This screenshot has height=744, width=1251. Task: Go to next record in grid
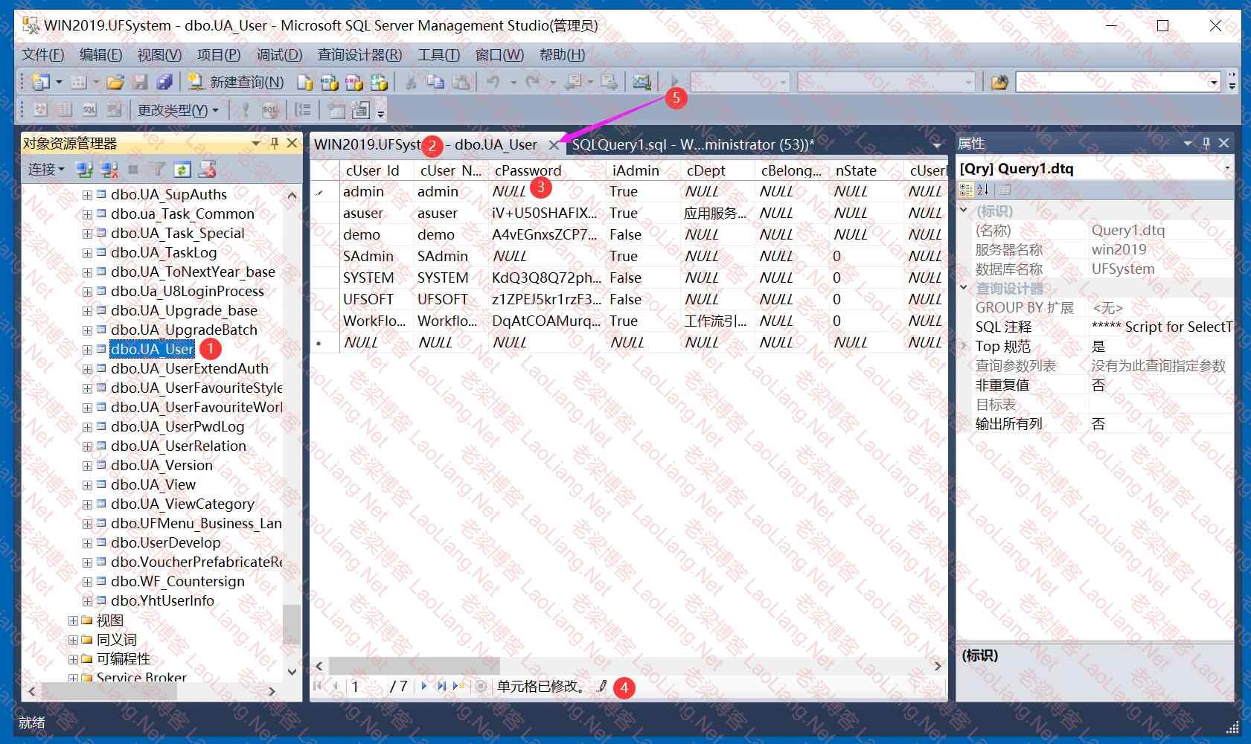pos(423,686)
